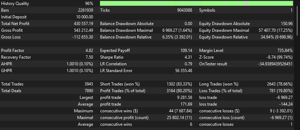
Task: Select largest loss trade value -6 969.27
Action: (x=284, y=97)
